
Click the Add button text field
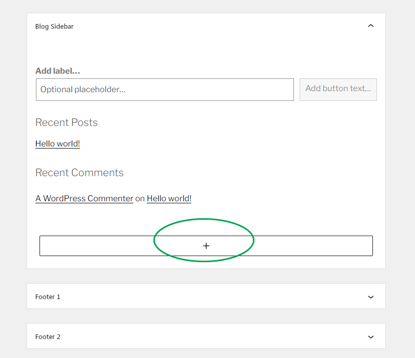[x=338, y=90]
